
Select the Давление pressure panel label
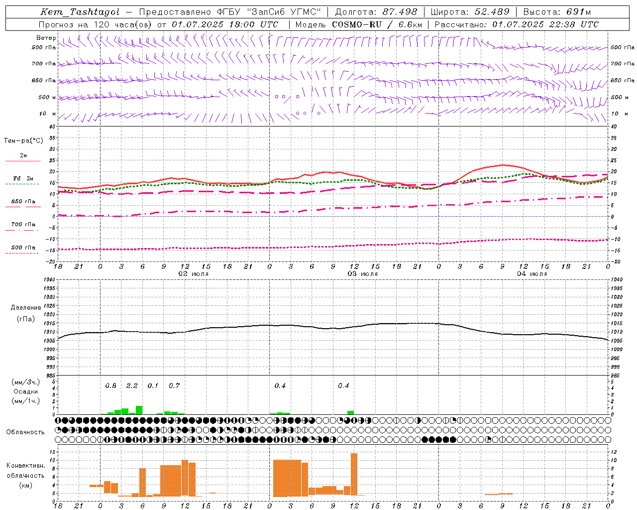(26, 308)
